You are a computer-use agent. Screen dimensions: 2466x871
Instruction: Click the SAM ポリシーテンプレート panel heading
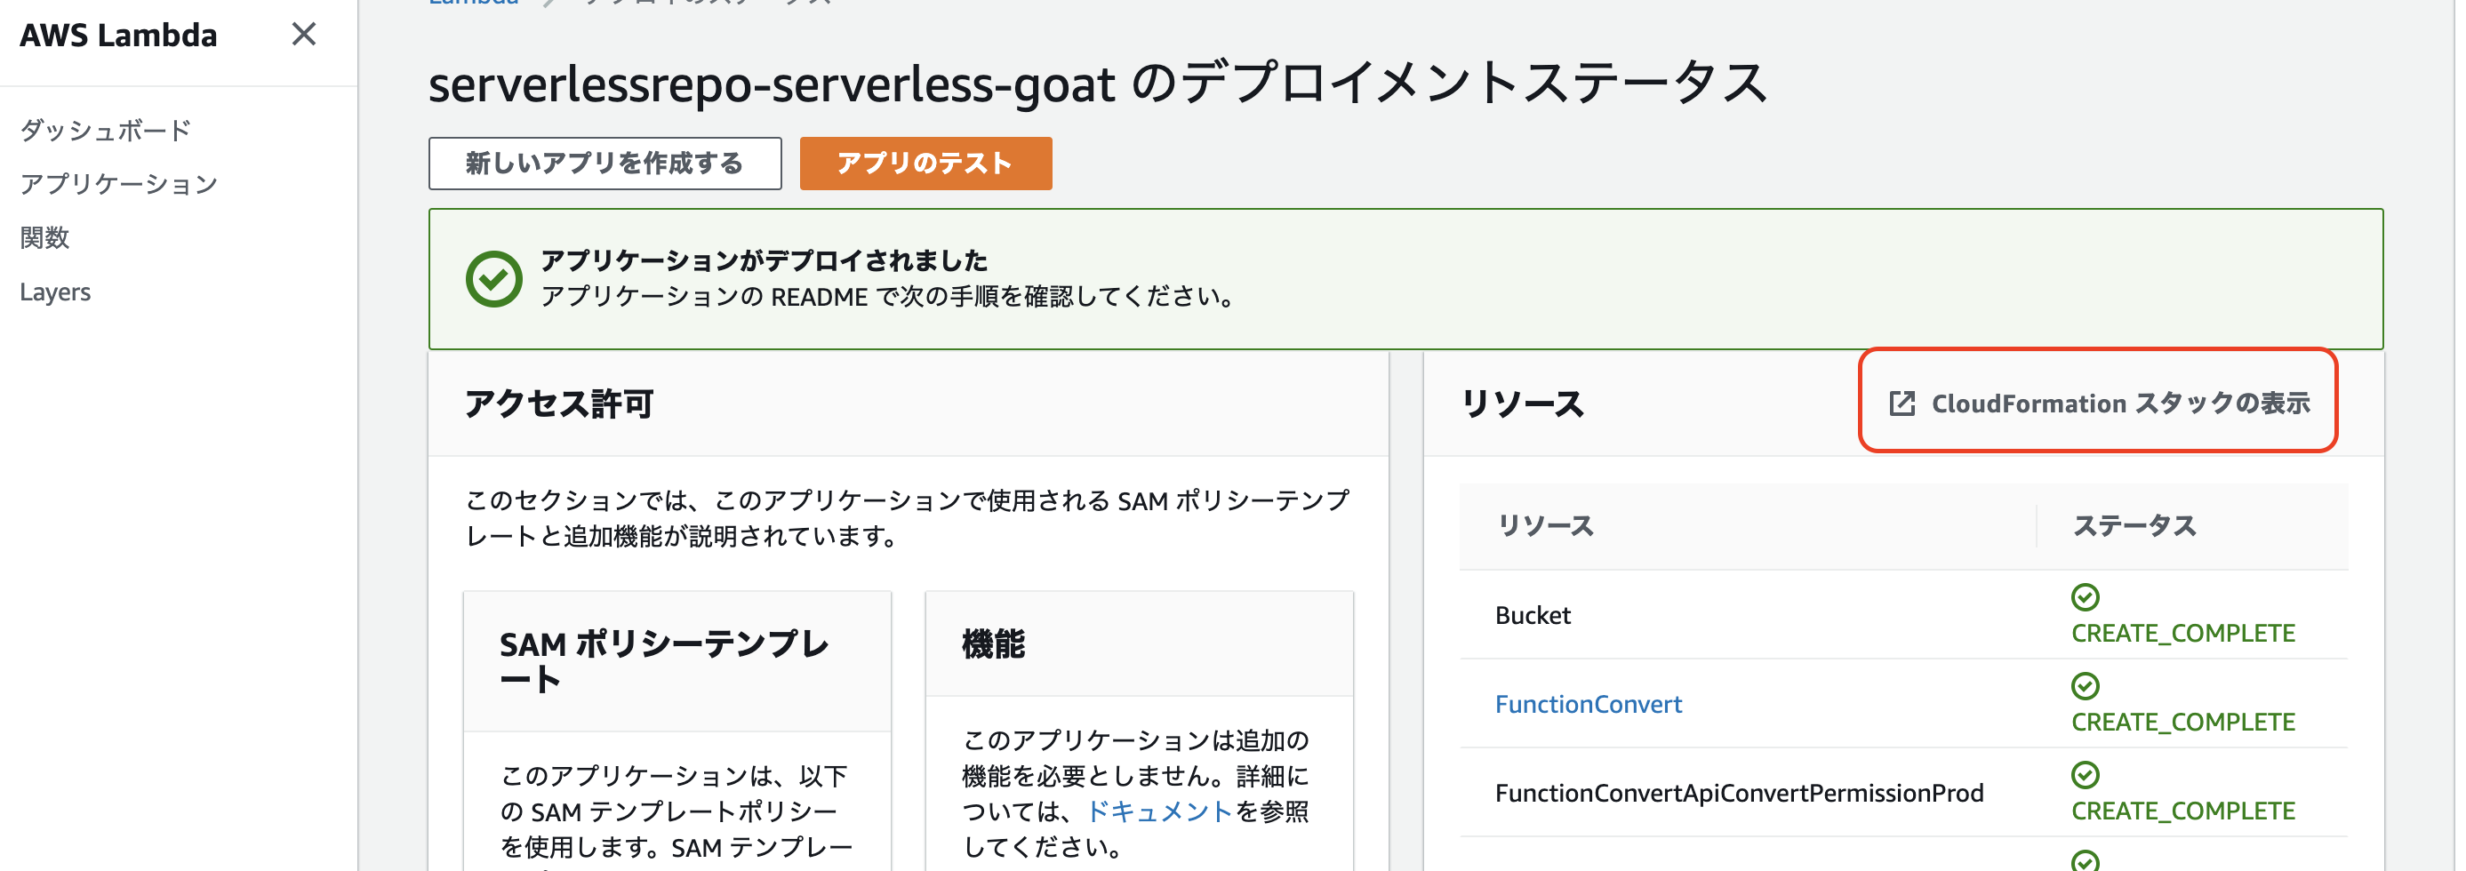point(663,661)
